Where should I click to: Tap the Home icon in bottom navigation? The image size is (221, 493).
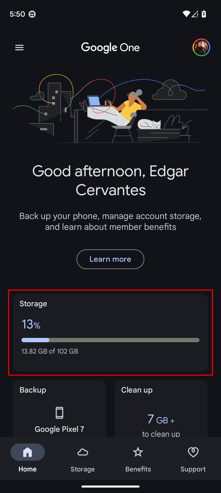[28, 452]
